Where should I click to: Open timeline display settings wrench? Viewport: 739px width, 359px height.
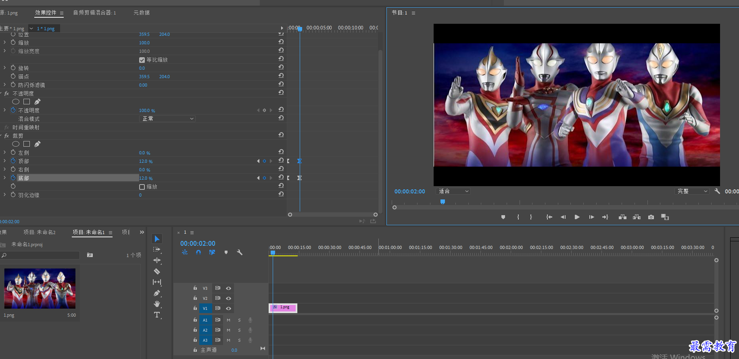coord(240,252)
